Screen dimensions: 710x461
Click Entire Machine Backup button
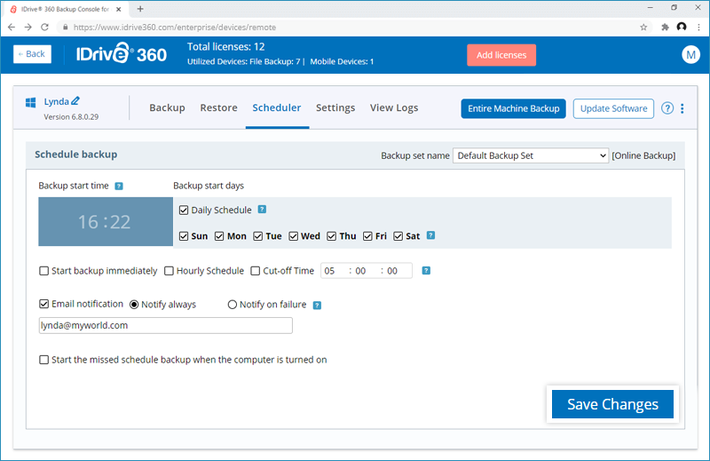click(514, 108)
